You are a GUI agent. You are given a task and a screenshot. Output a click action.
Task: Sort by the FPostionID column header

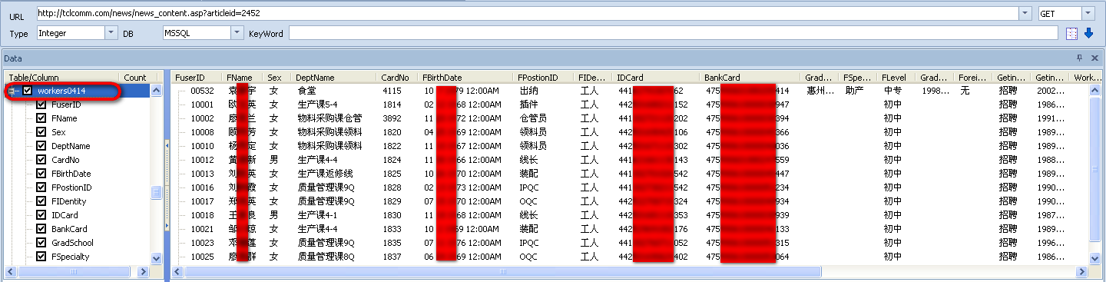tap(543, 78)
